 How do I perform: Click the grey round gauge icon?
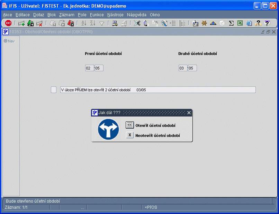[222, 23]
